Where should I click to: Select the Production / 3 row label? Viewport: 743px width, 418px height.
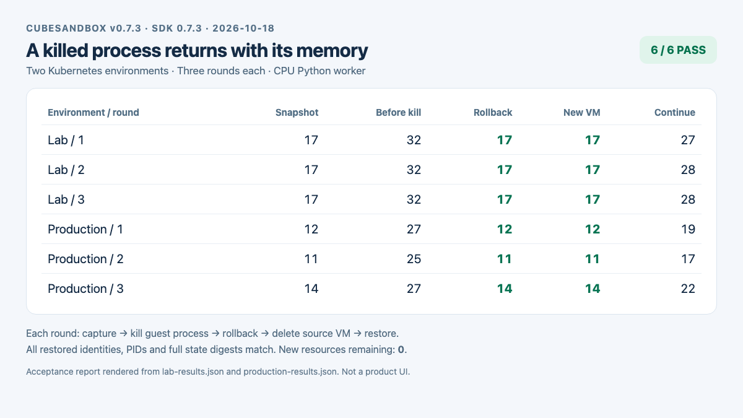click(x=85, y=289)
